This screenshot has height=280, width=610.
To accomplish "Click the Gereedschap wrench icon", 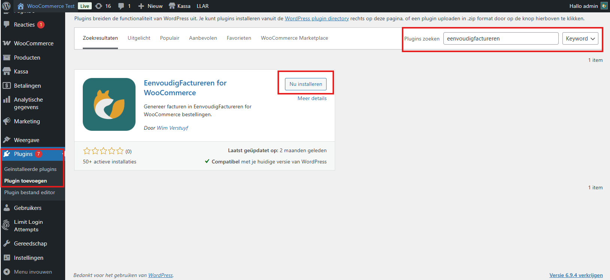I will pyautogui.click(x=7, y=243).
